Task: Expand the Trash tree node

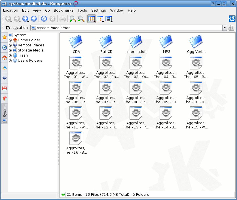Action: [10, 55]
